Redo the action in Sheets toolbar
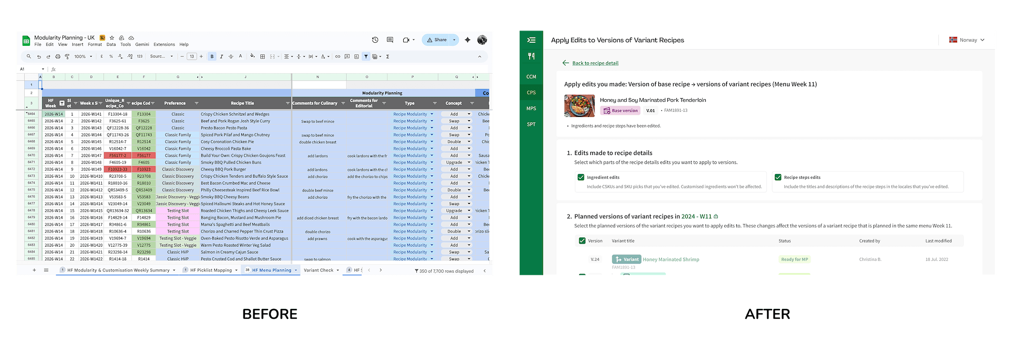Screen dimensions: 1012x339 (x=48, y=56)
